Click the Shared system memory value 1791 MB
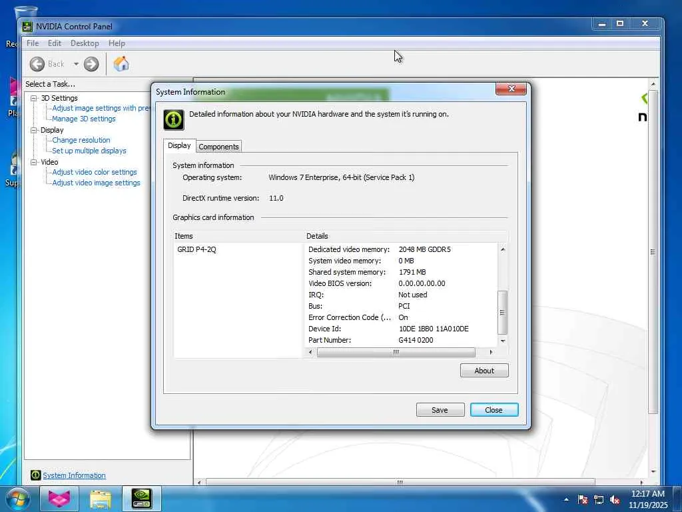This screenshot has height=512, width=682. pyautogui.click(x=412, y=272)
